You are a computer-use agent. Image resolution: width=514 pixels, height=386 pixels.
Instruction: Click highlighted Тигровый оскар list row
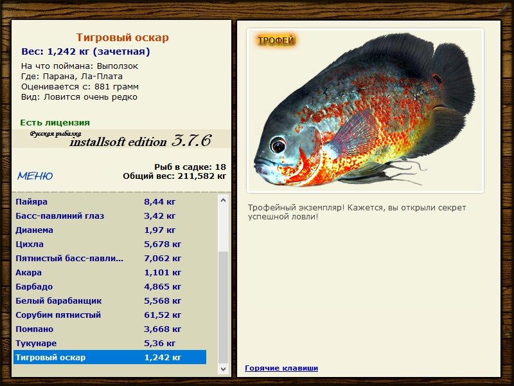[x=110, y=357]
